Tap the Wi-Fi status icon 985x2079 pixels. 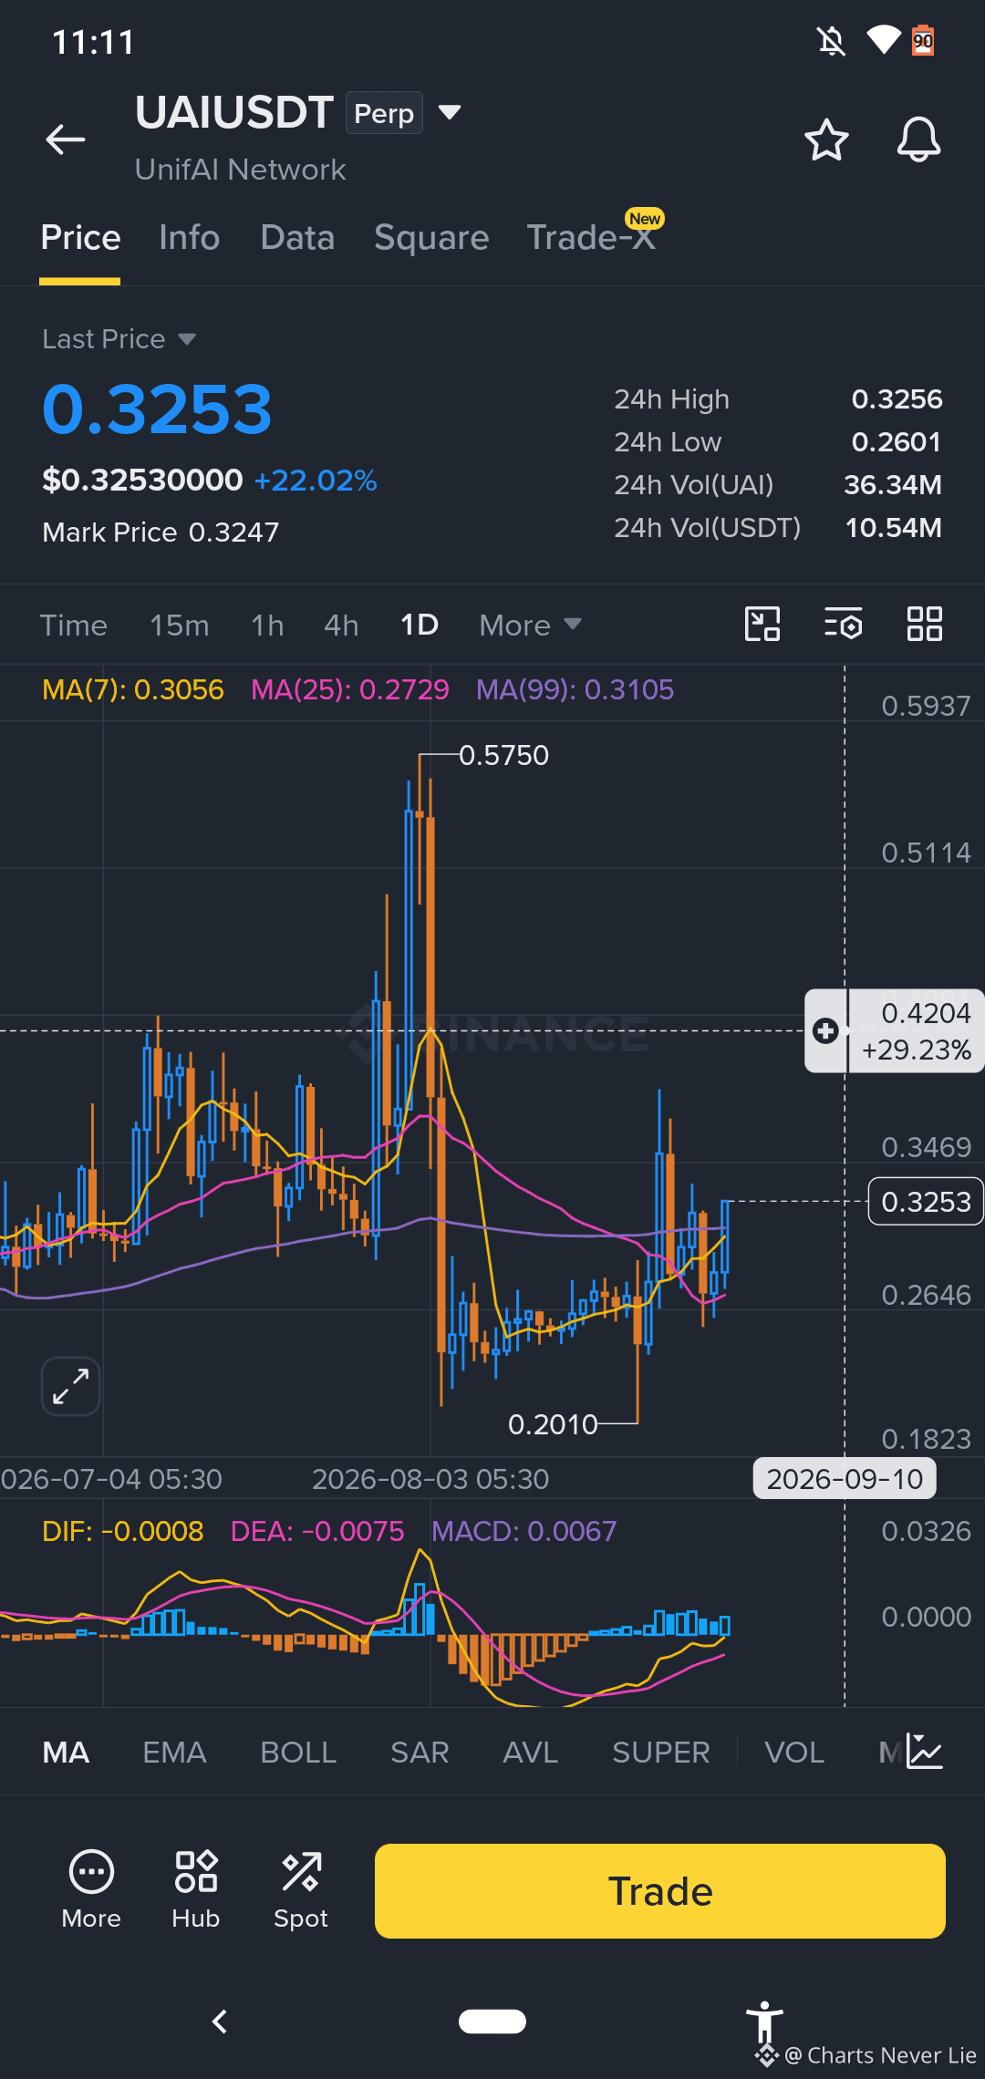pos(883,40)
